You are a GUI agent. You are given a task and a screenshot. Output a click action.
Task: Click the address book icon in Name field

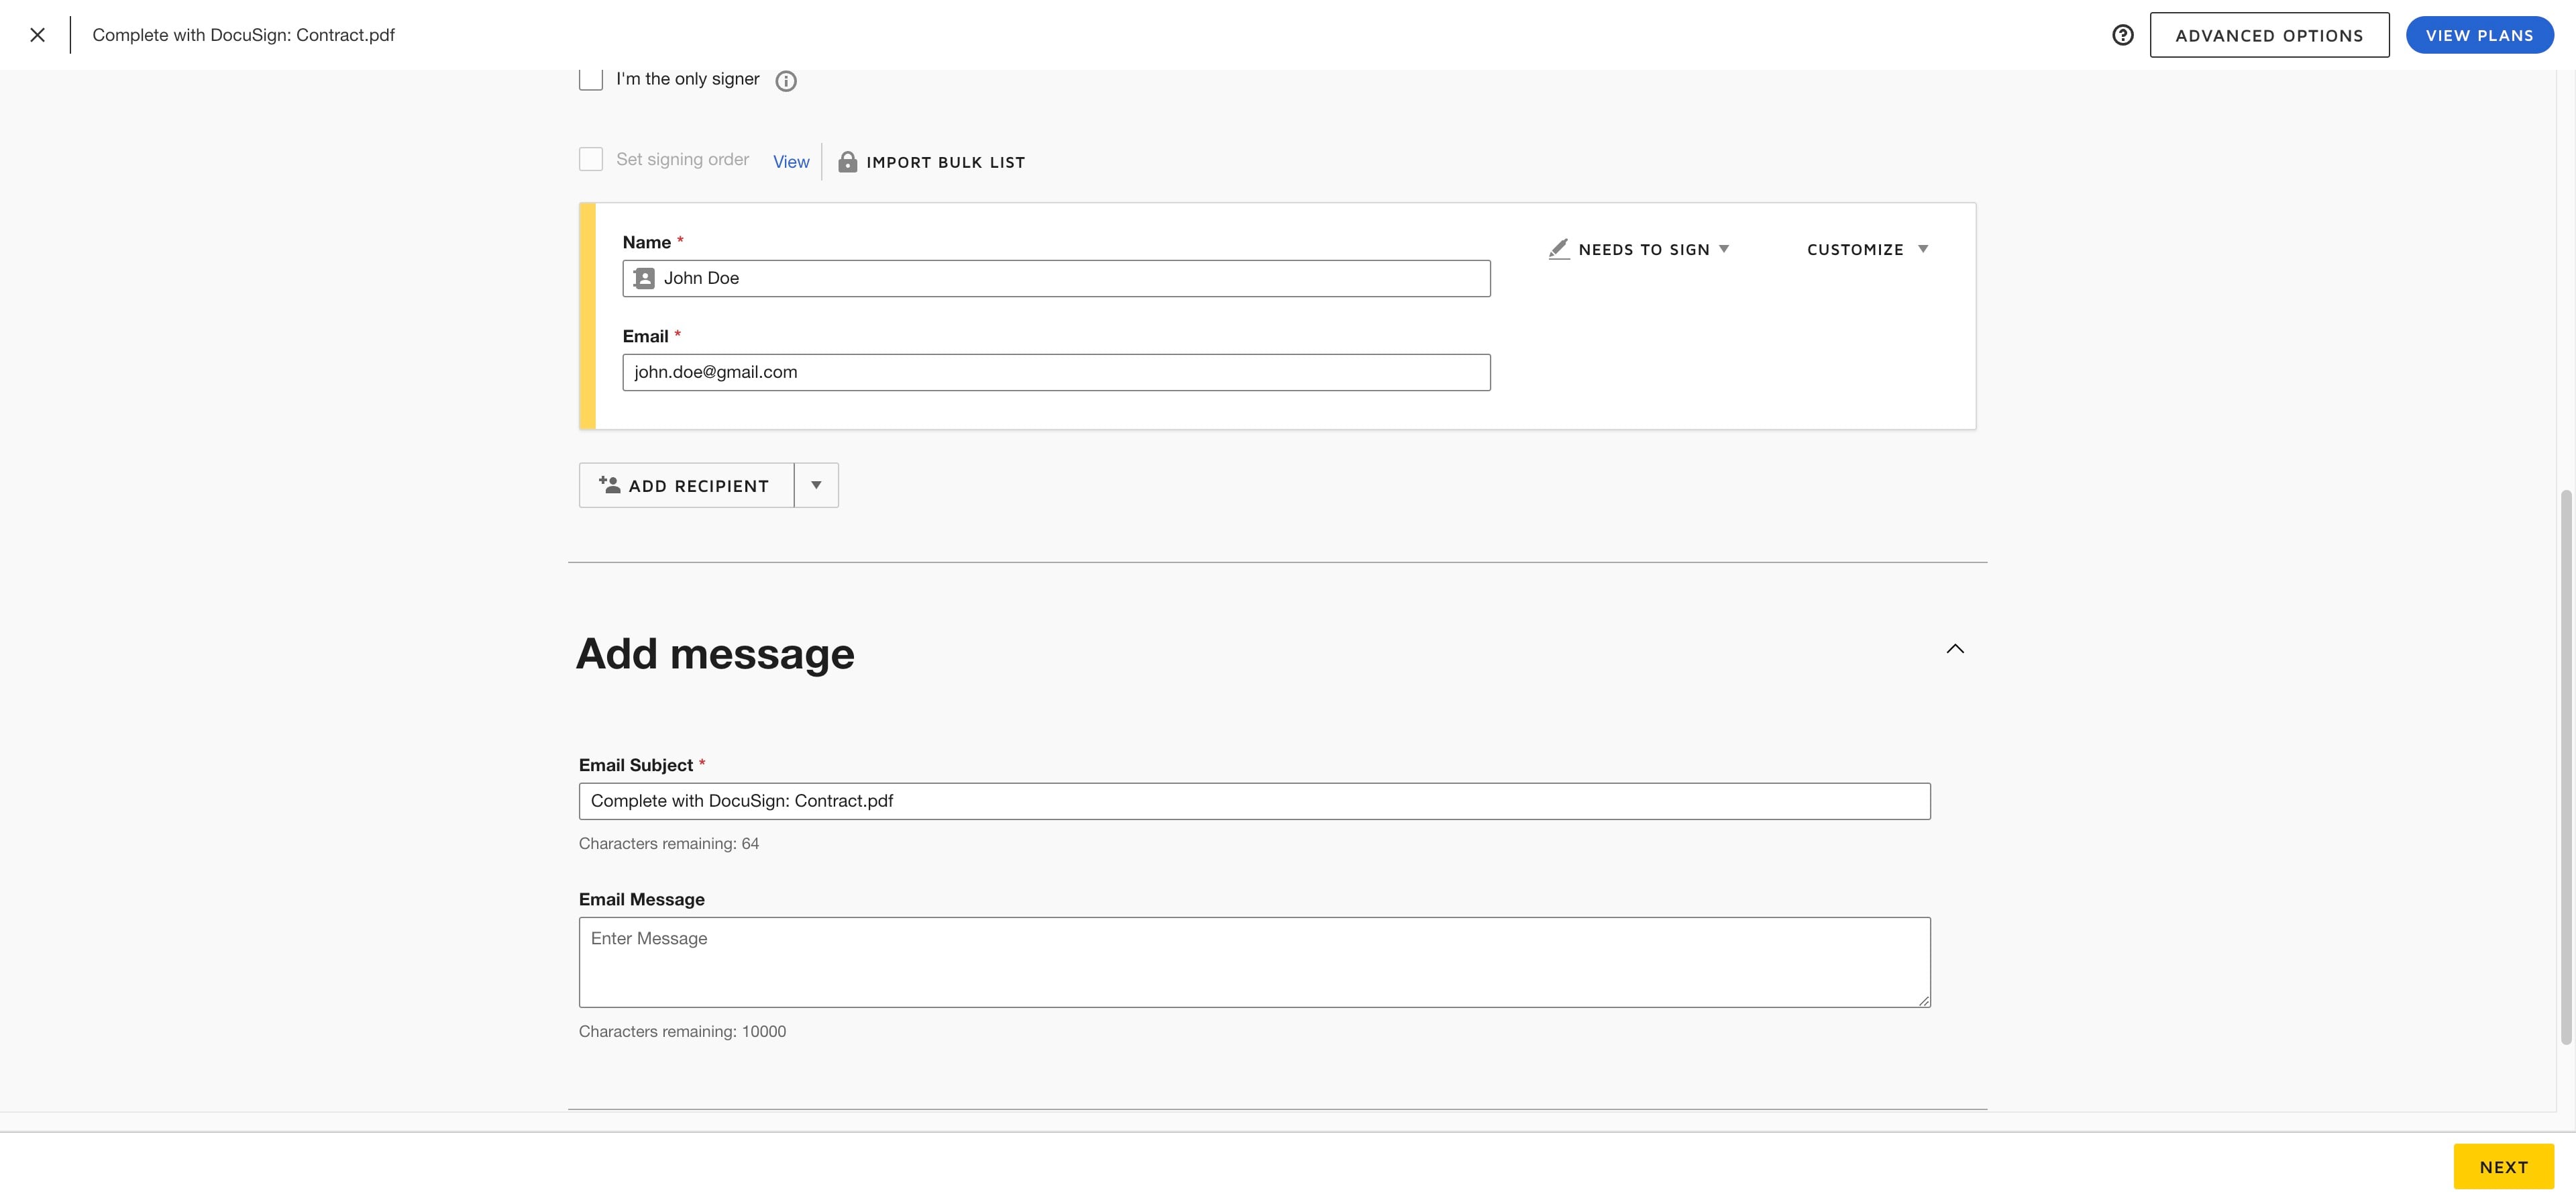click(x=645, y=279)
